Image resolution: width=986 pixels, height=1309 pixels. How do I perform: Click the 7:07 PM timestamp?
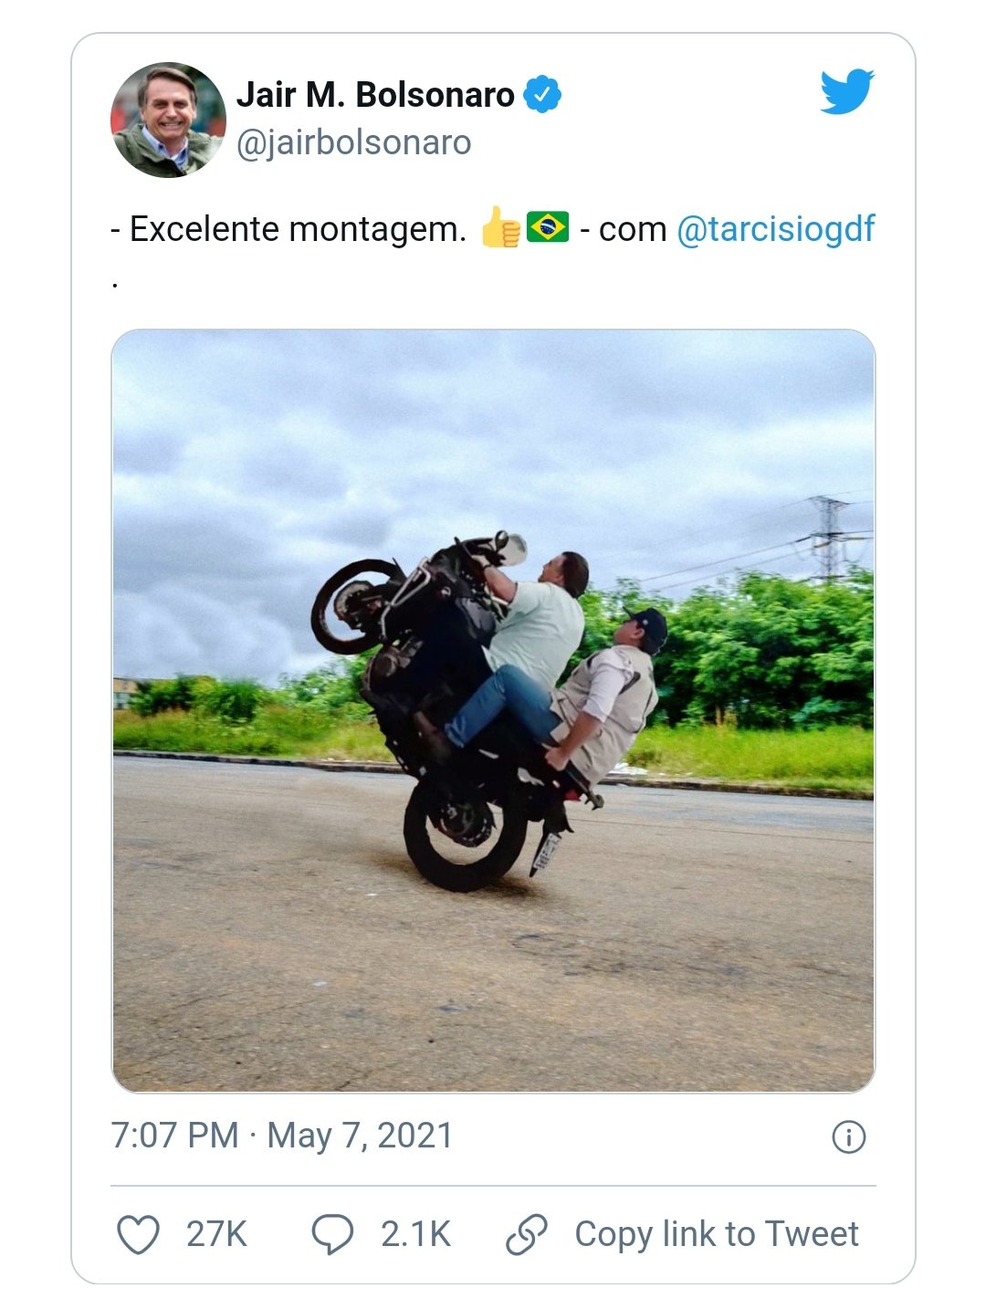[174, 1136]
